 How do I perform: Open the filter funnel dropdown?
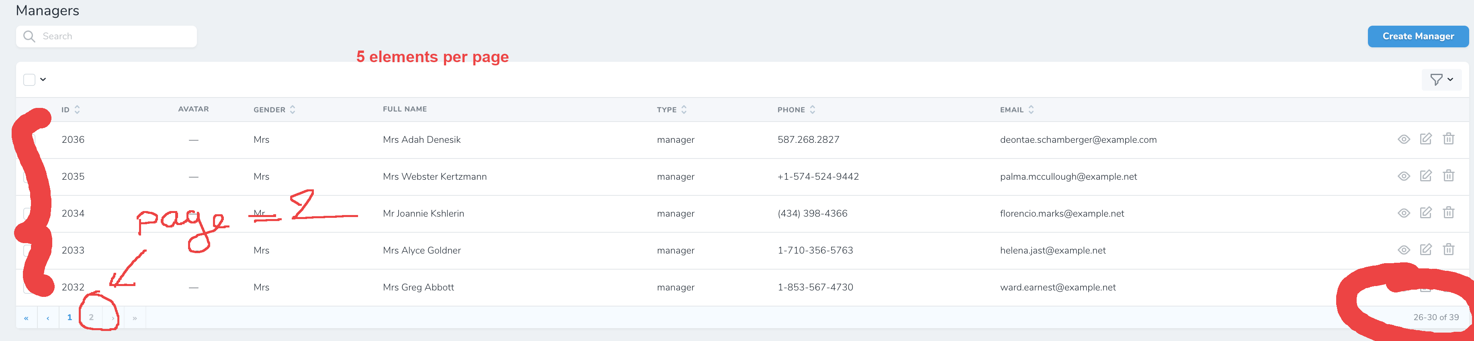1441,79
